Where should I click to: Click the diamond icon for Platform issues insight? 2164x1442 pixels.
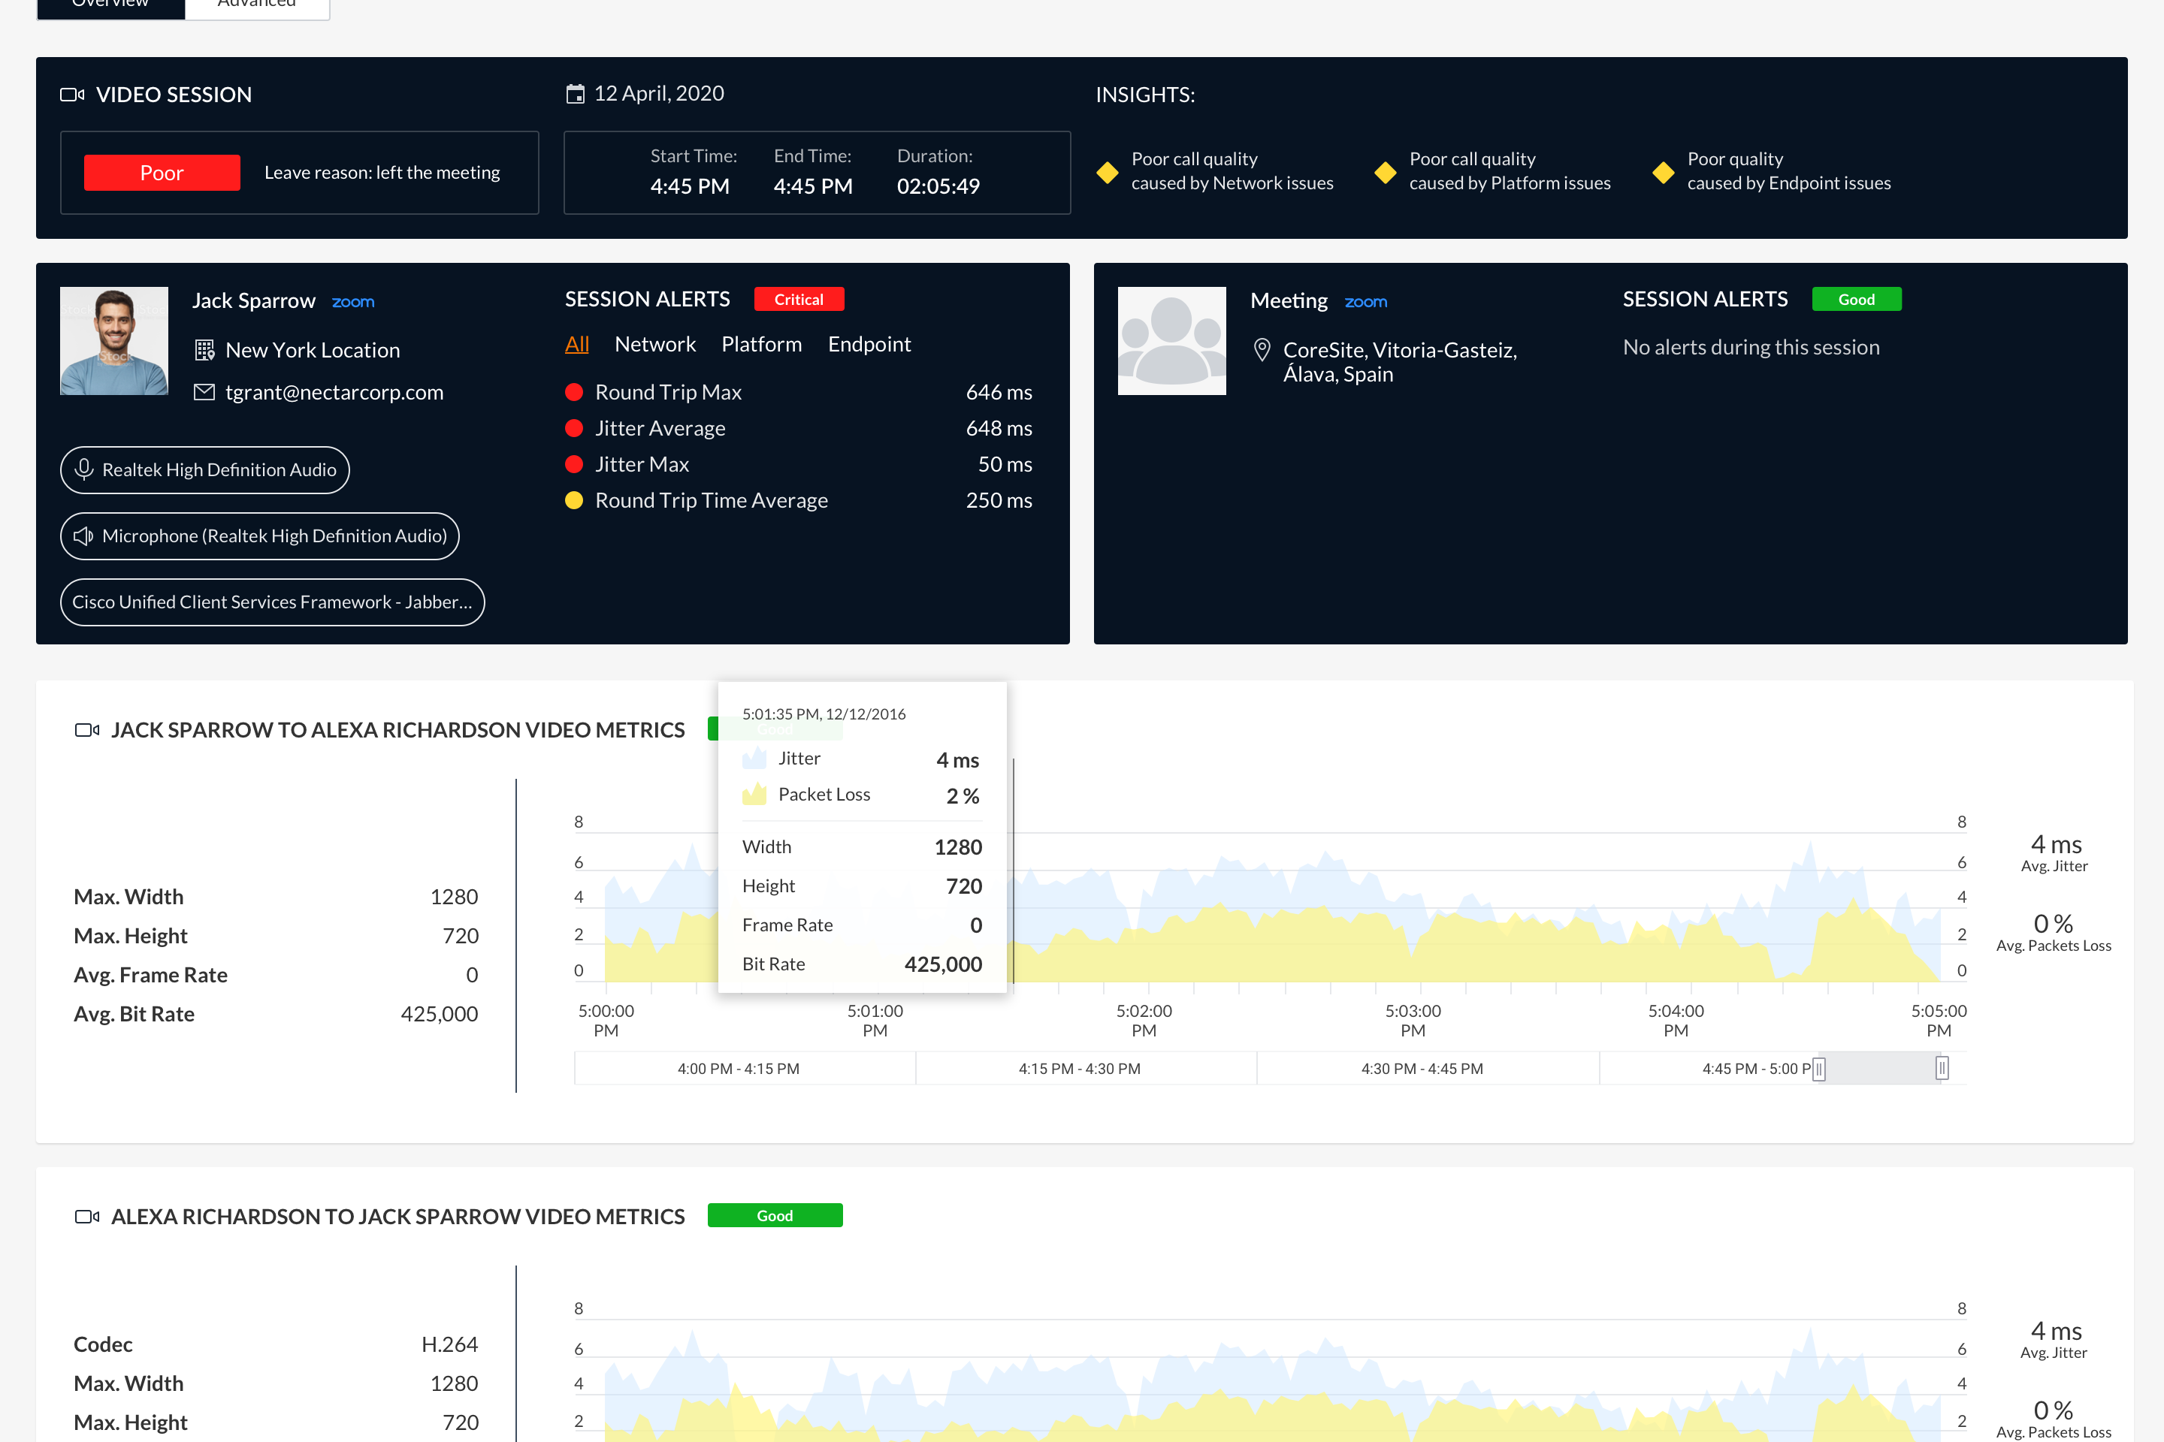click(1386, 172)
